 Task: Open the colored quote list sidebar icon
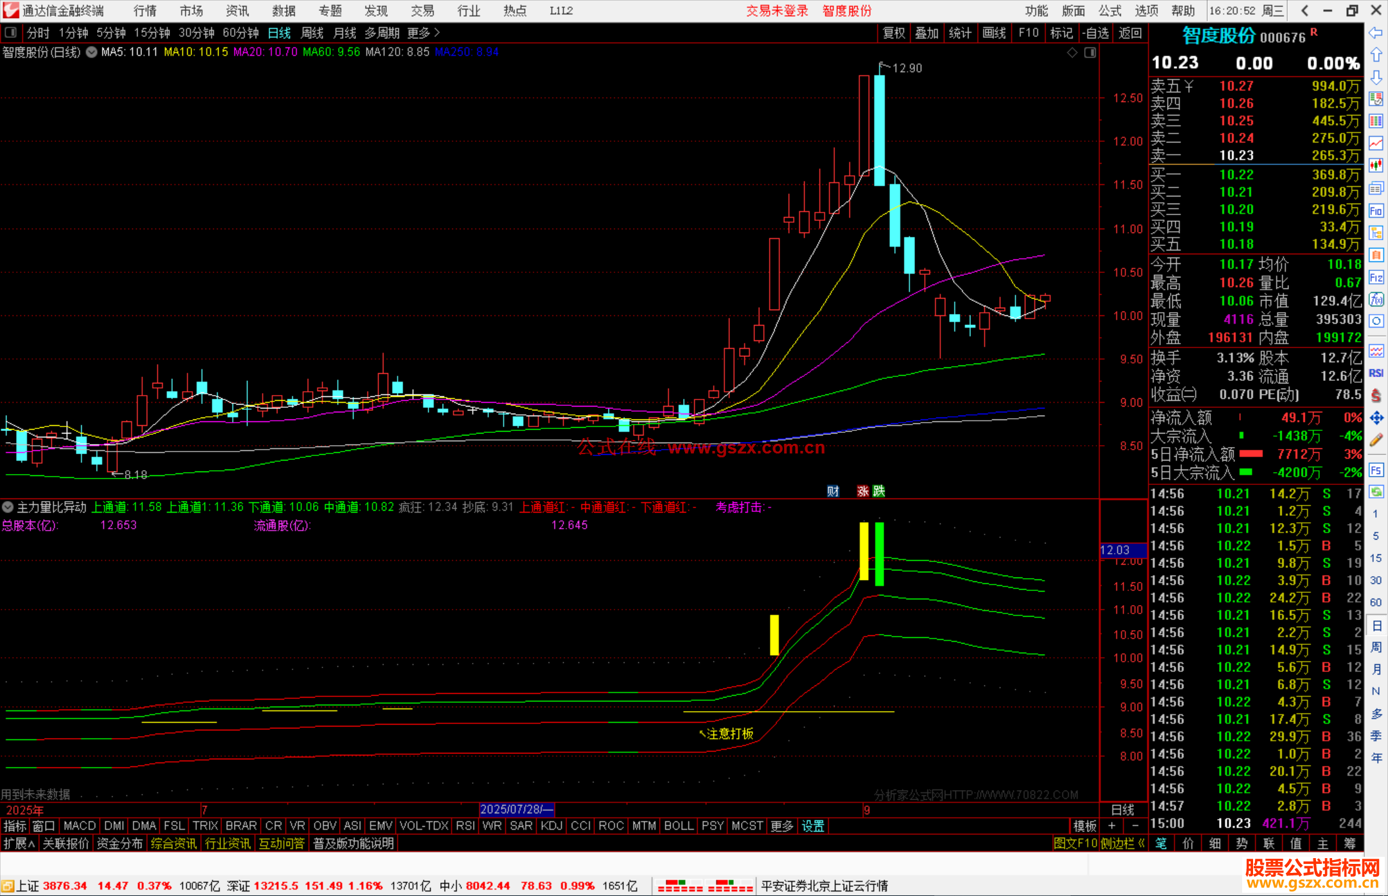pyautogui.click(x=1376, y=99)
